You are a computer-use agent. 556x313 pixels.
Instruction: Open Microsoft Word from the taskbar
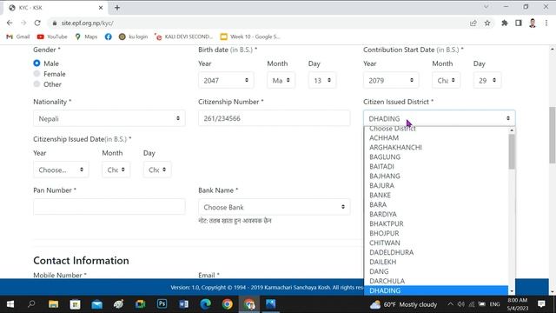[183, 304]
